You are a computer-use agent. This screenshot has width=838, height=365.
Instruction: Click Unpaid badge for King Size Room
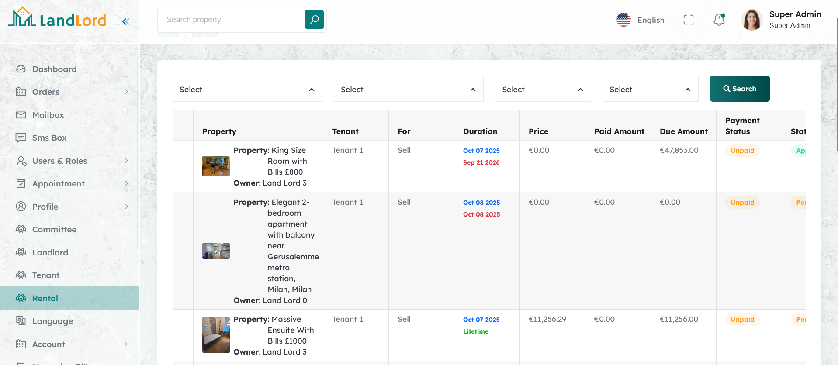pyautogui.click(x=742, y=151)
